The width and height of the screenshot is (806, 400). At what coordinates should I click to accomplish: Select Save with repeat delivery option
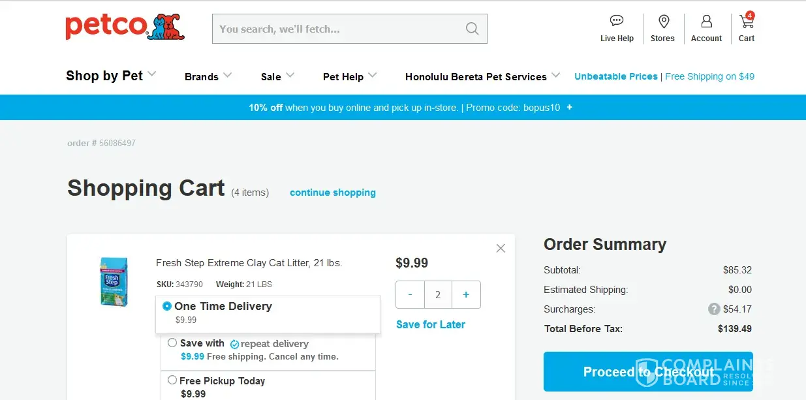172,343
